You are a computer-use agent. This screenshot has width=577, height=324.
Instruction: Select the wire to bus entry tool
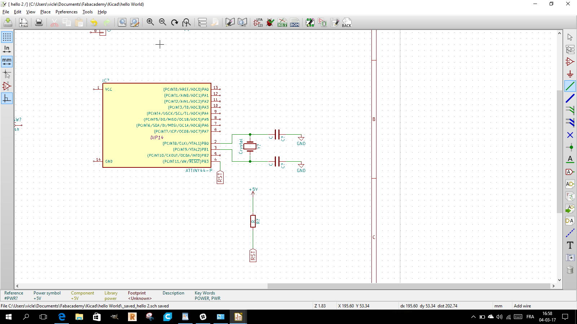pos(570,111)
